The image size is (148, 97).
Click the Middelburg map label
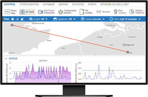[x=111, y=25]
